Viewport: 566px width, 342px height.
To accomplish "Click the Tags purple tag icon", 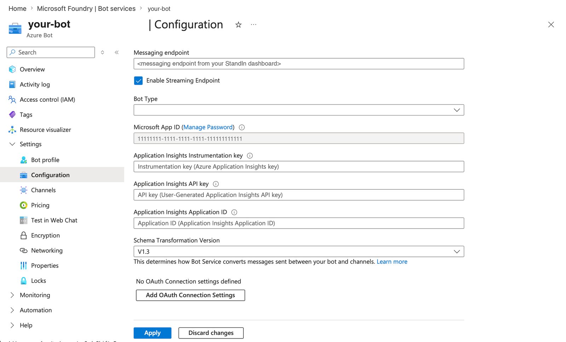I will [x=12, y=114].
